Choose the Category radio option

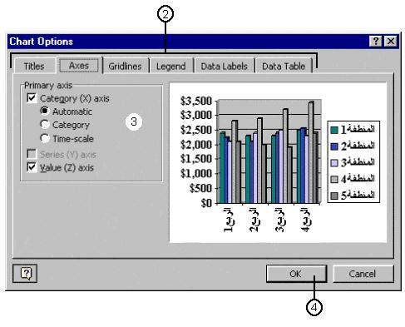click(44, 124)
